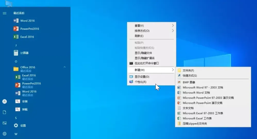Open Excel 2016 inside Office 2016 folder
Screen dimensions: 257x139
tap(26, 77)
